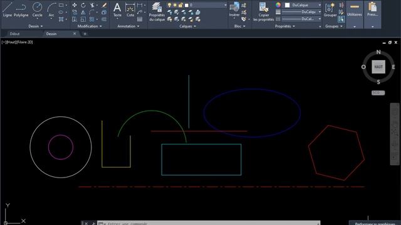Open the [Filaire 2D] visual style menu
Screen dimensions: 401x225
pyautogui.click(x=24, y=42)
